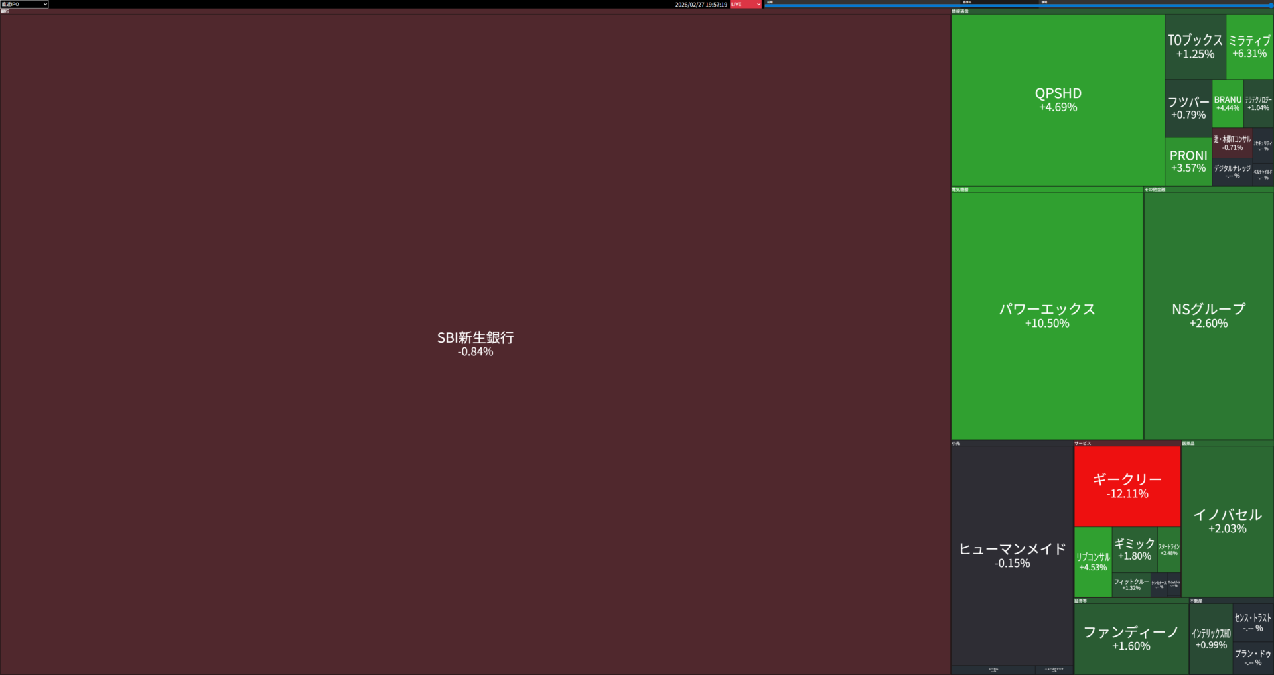The image size is (1274, 675).
Task: Click the フツパー +0.79% tile
Action: pyautogui.click(x=1188, y=108)
